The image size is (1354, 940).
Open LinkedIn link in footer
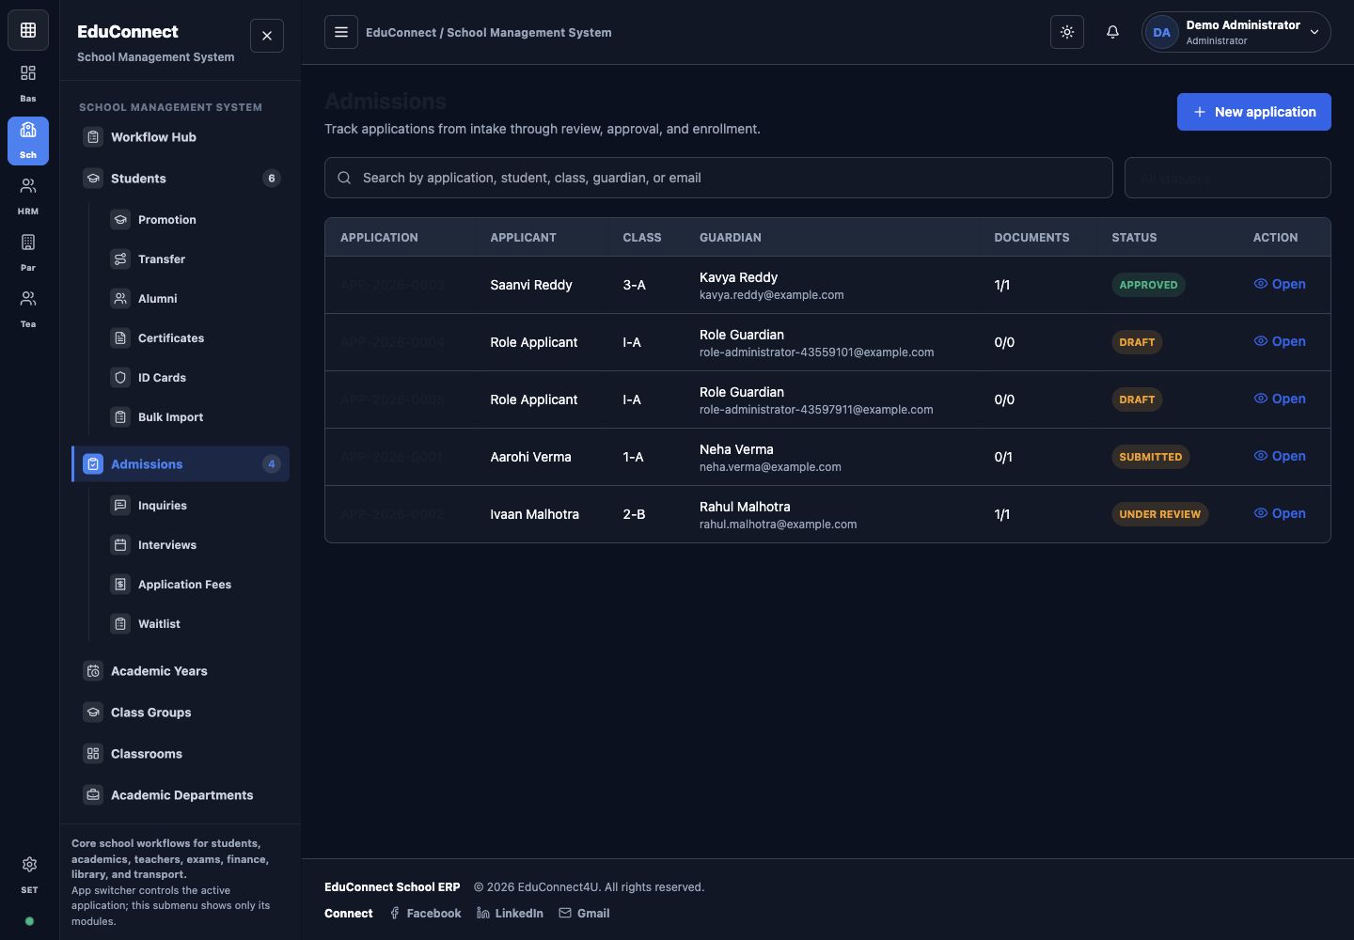tap(510, 914)
